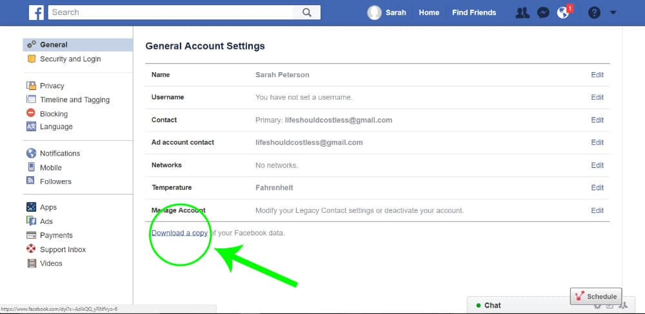Click the Sarah Peterson name value
The image size is (645, 314).
(x=283, y=75)
